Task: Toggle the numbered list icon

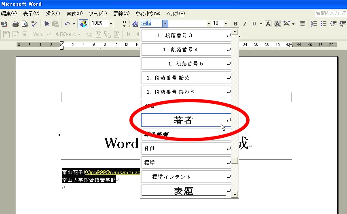Action: pyautogui.click(x=314, y=24)
